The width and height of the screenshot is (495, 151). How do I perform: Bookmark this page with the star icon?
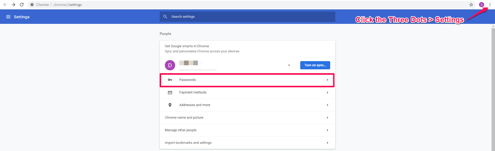[x=471, y=5]
